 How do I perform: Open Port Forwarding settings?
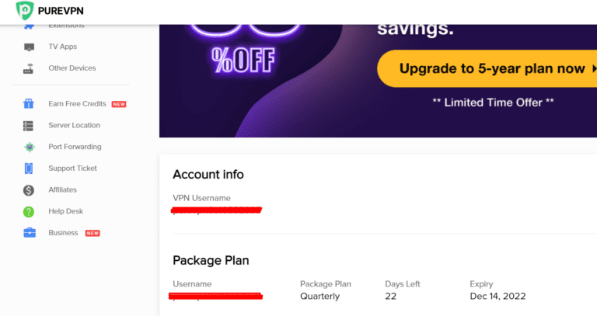[75, 147]
